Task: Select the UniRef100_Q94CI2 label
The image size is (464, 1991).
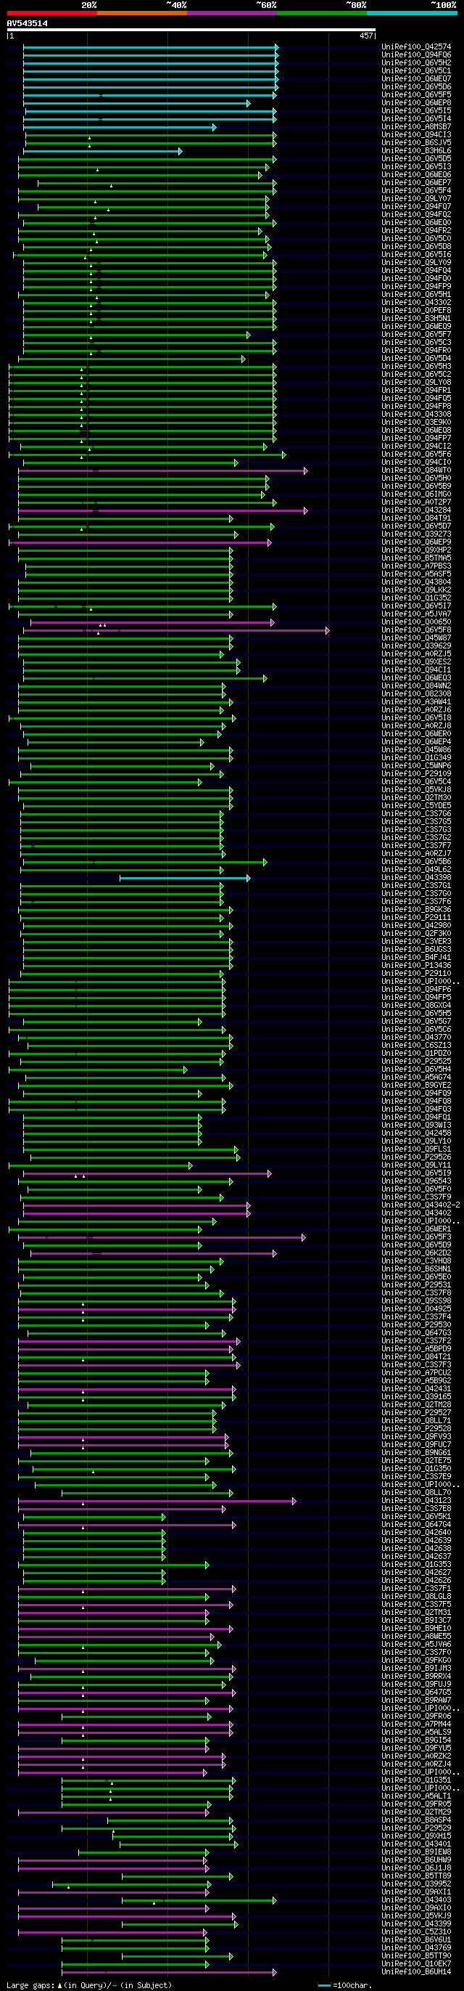Action: 416,446
